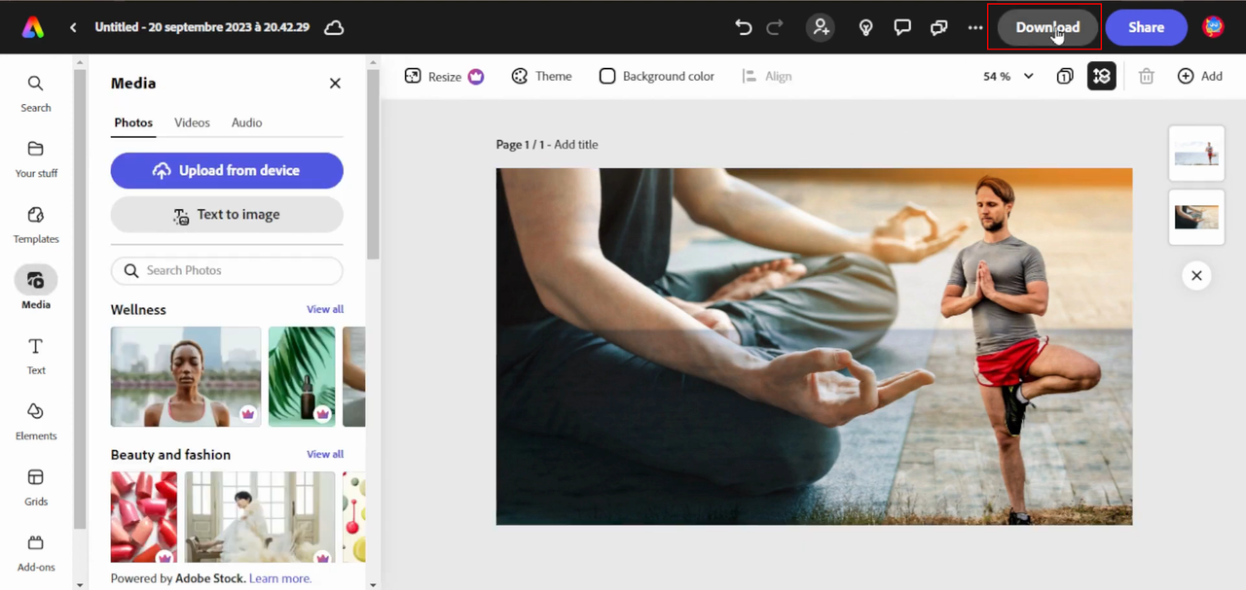1246x590 pixels.
Task: Open the comments speech bubble icon
Action: point(902,27)
